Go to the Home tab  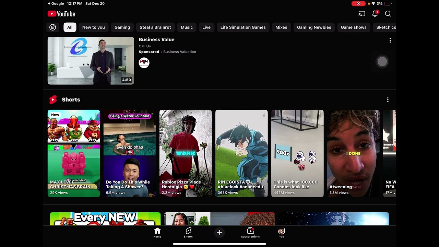pyautogui.click(x=157, y=233)
